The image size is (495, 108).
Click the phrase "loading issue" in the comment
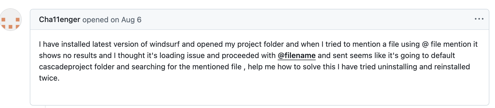click(x=182, y=56)
